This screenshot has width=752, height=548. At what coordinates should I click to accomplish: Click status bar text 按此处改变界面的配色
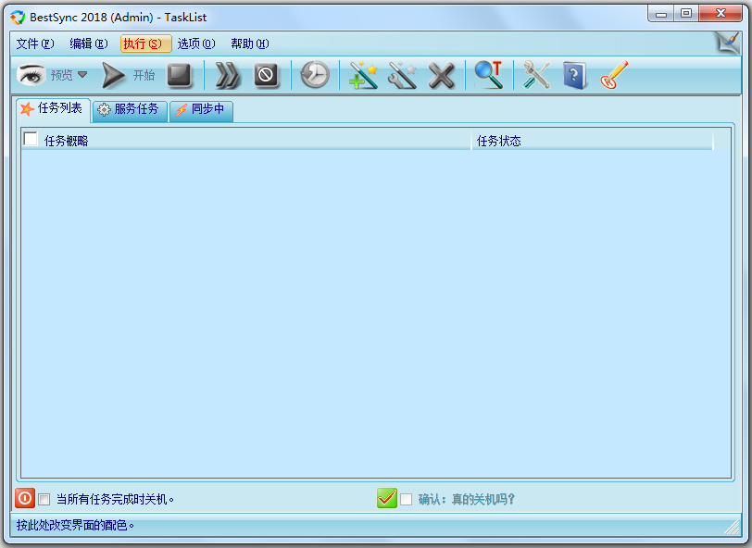(75, 526)
